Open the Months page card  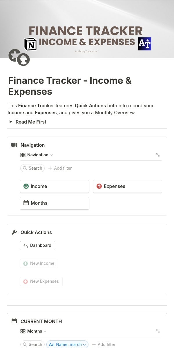[x=55, y=203]
